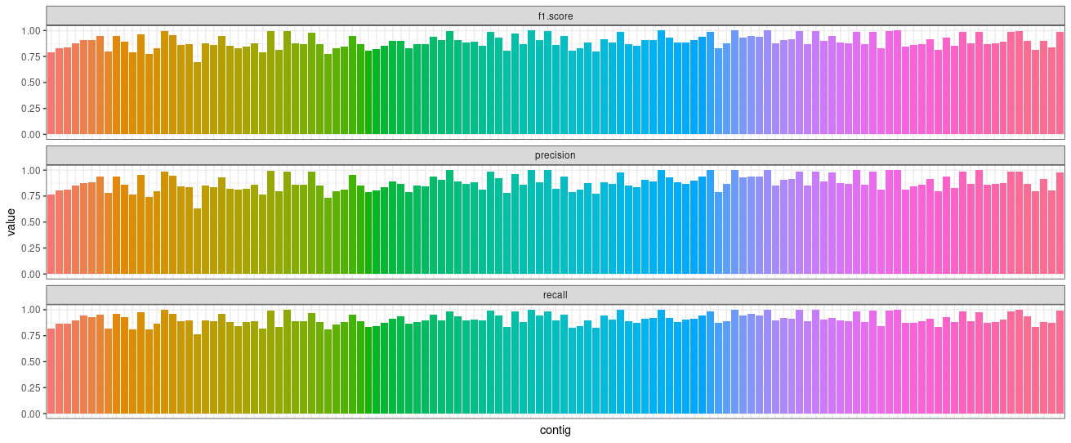This screenshot has height=443, width=1071.
Task: Click the 0.50 tick label in recall panel
Action: 30,362
